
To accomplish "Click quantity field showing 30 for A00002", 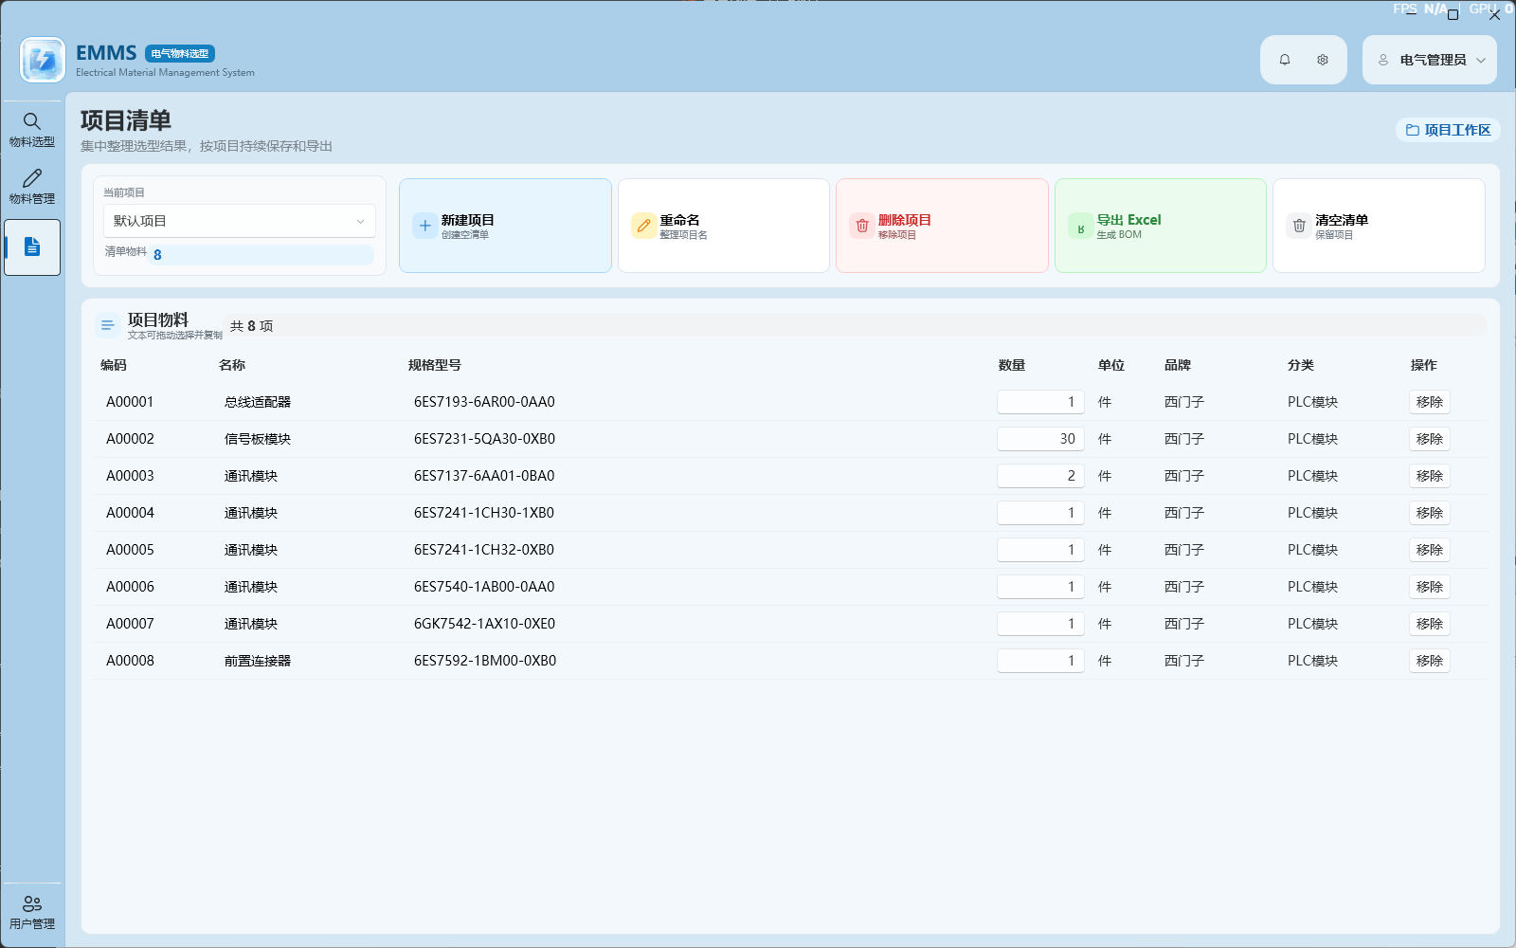I will pos(1040,439).
